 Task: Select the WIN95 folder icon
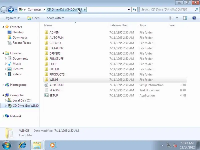click(46, 79)
